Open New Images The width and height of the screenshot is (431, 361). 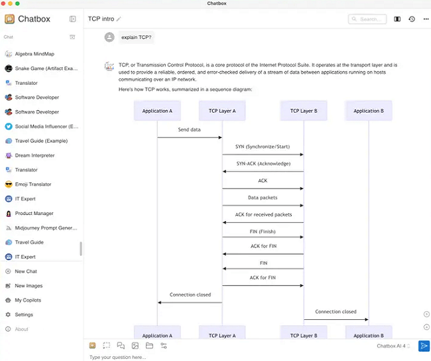click(x=29, y=286)
